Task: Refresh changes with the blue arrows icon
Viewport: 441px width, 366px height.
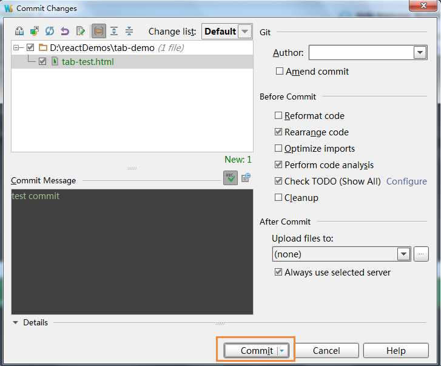Action: click(50, 31)
